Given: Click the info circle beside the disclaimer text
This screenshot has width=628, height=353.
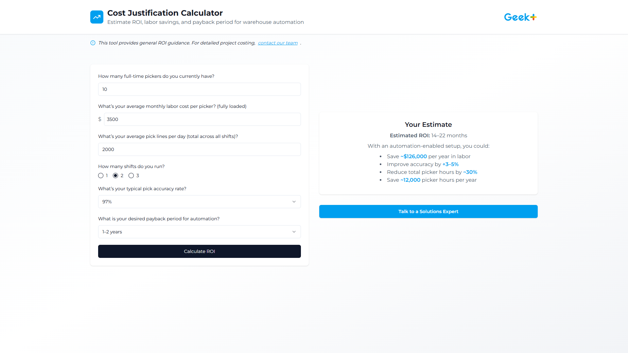Looking at the screenshot, I should point(93,43).
